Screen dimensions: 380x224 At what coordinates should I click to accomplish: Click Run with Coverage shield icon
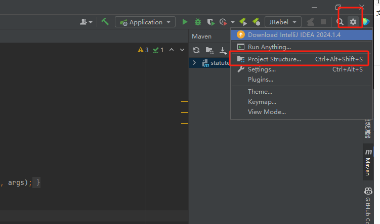(210, 22)
